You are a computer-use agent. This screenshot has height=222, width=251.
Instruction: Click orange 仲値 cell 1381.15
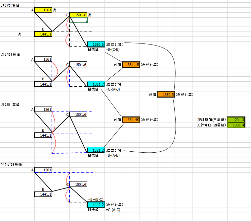[131, 65]
